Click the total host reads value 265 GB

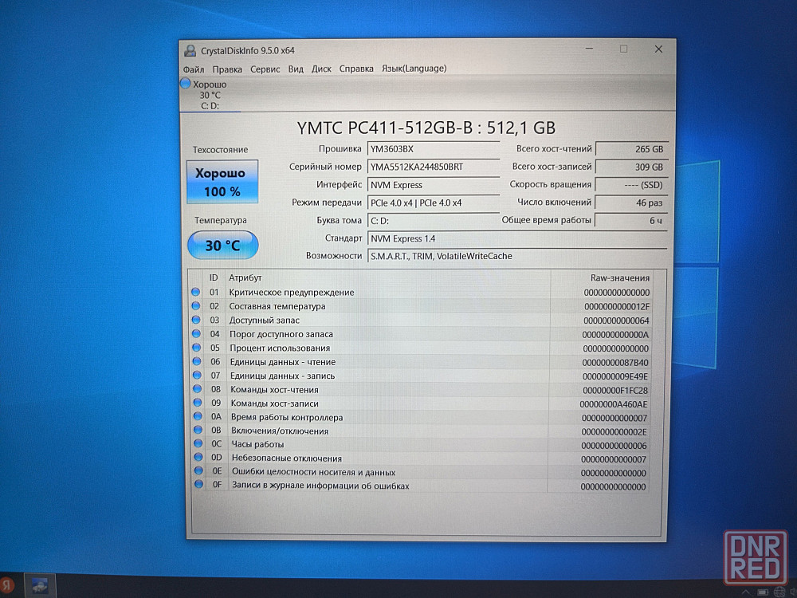click(x=630, y=149)
